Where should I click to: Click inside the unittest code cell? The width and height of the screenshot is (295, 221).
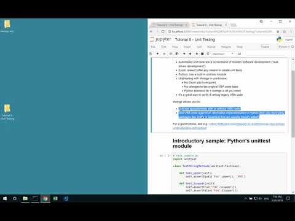pyautogui.click(x=229, y=174)
